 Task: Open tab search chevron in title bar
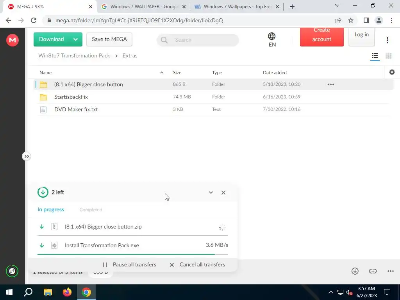click(x=337, y=5)
